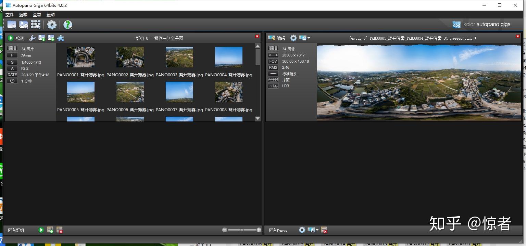Select the PANO0001 thumbnail image

pos(81,57)
